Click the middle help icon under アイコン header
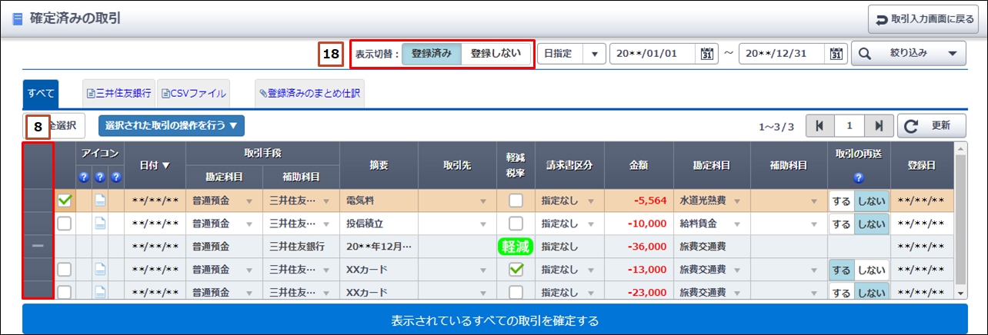Image resolution: width=988 pixels, height=335 pixels. pyautogui.click(x=100, y=177)
